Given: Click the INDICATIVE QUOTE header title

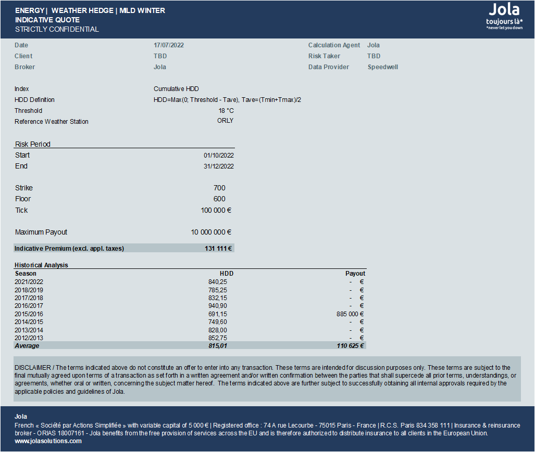Looking at the screenshot, I should pos(47,20).
